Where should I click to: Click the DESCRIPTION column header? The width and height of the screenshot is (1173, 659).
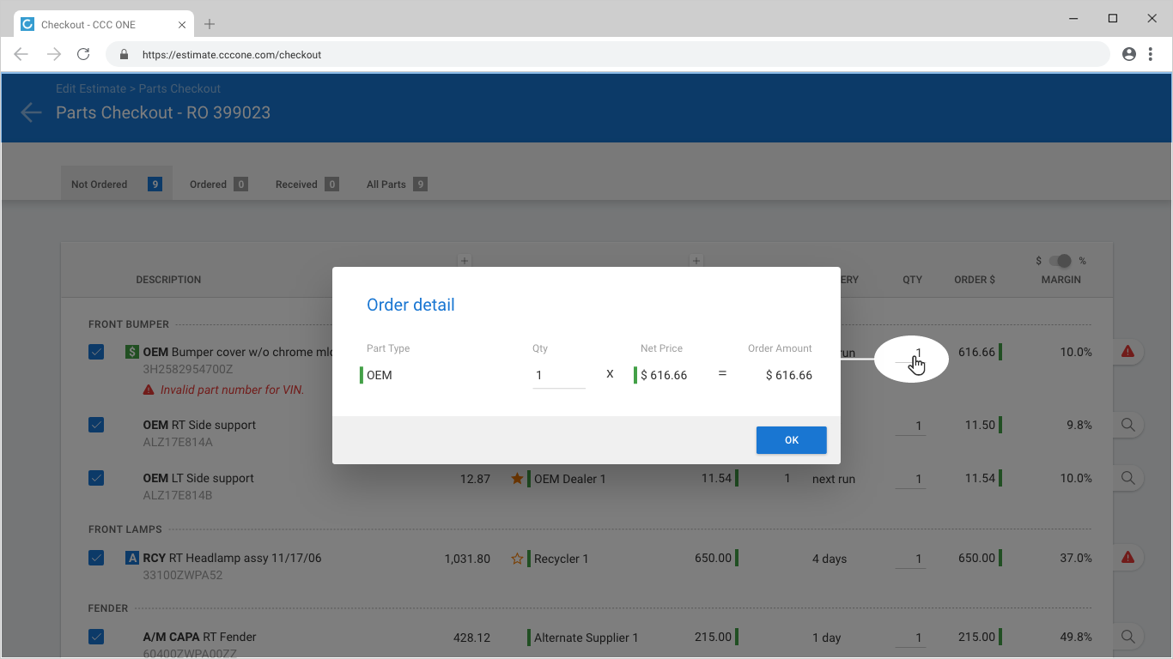[168, 280]
